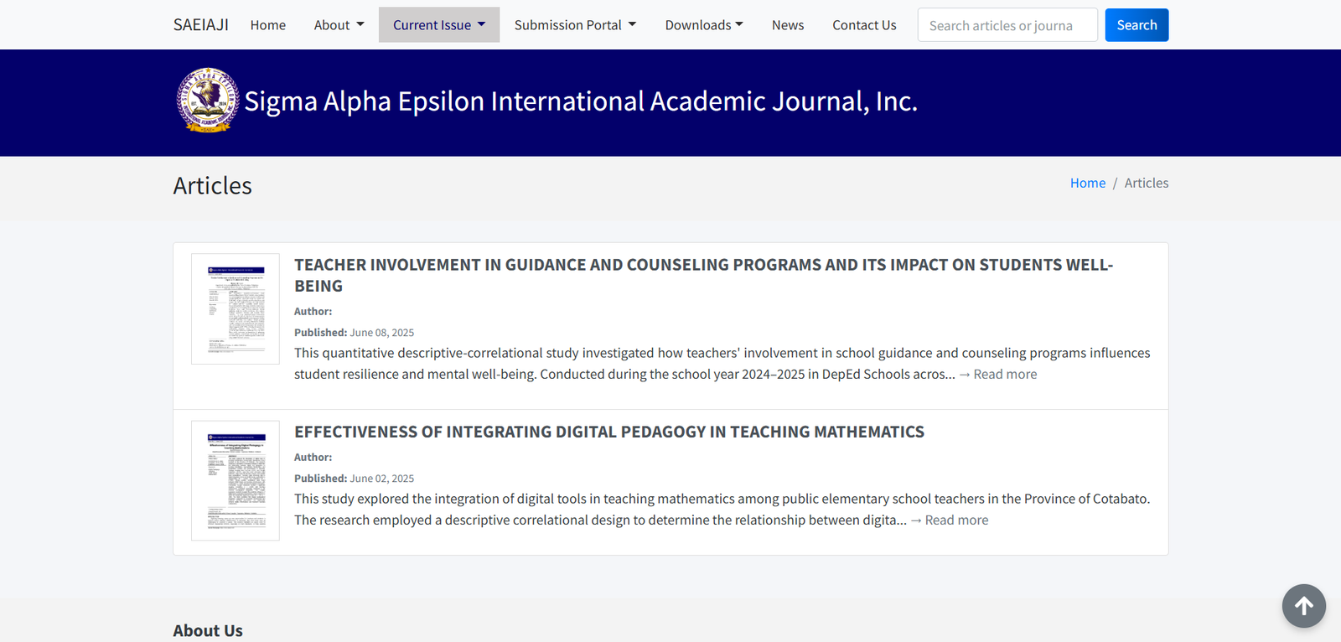The image size is (1341, 642).
Task: Click thumbnail of the Teacher Involvement article
Action: point(236,308)
